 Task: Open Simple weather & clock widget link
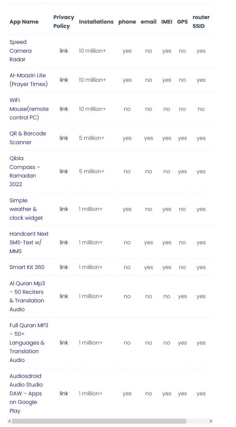(64, 209)
